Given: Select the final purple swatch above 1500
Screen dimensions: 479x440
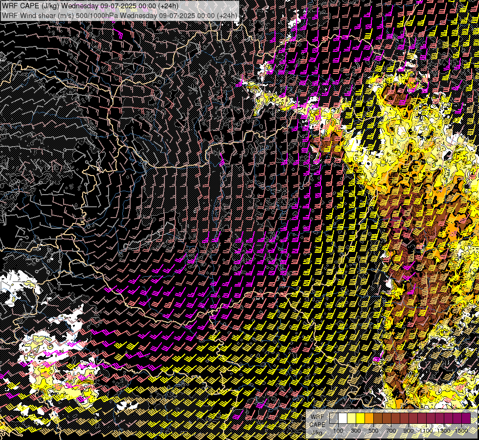Looking at the screenshot, I should [x=466, y=418].
